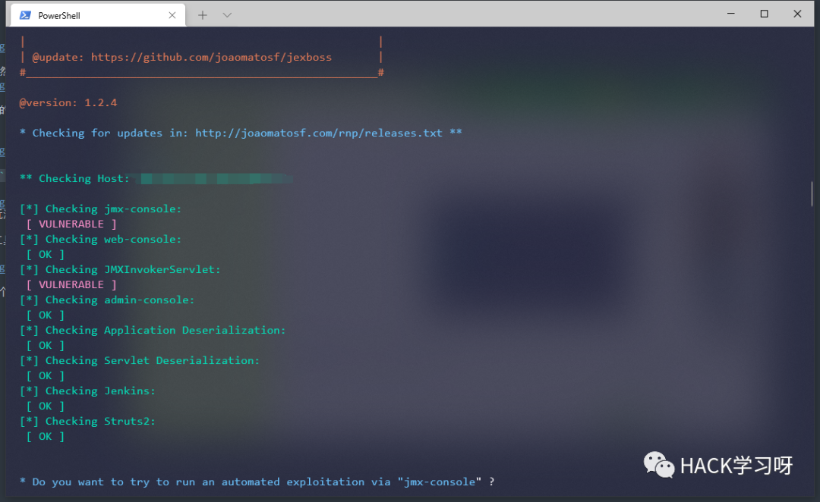Click 'Checking Servlet Deserialization:' line
820x502 pixels.
140,360
